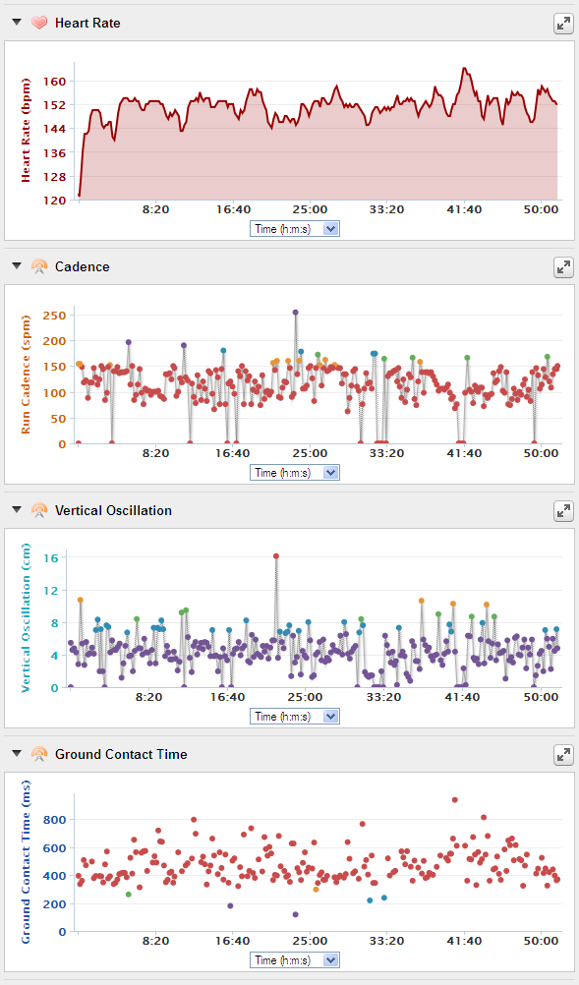Collapse the Ground Contact Time panel triangle
Viewport: 579px width, 985px height.
[x=17, y=753]
